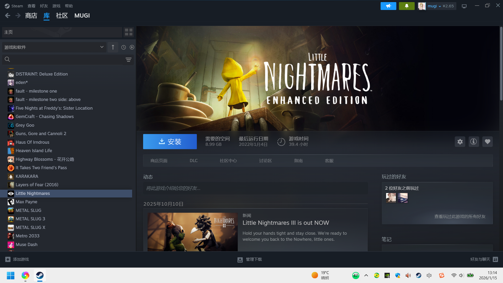Open the 商店页面 link
The width and height of the screenshot is (503, 283).
159,161
